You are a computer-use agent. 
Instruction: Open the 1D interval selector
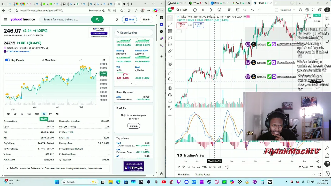pos(203,10)
